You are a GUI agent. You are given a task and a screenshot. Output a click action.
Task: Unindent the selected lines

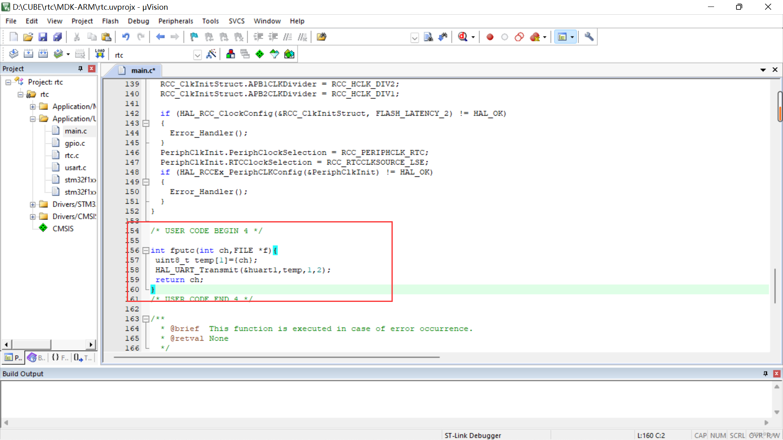[273, 37]
